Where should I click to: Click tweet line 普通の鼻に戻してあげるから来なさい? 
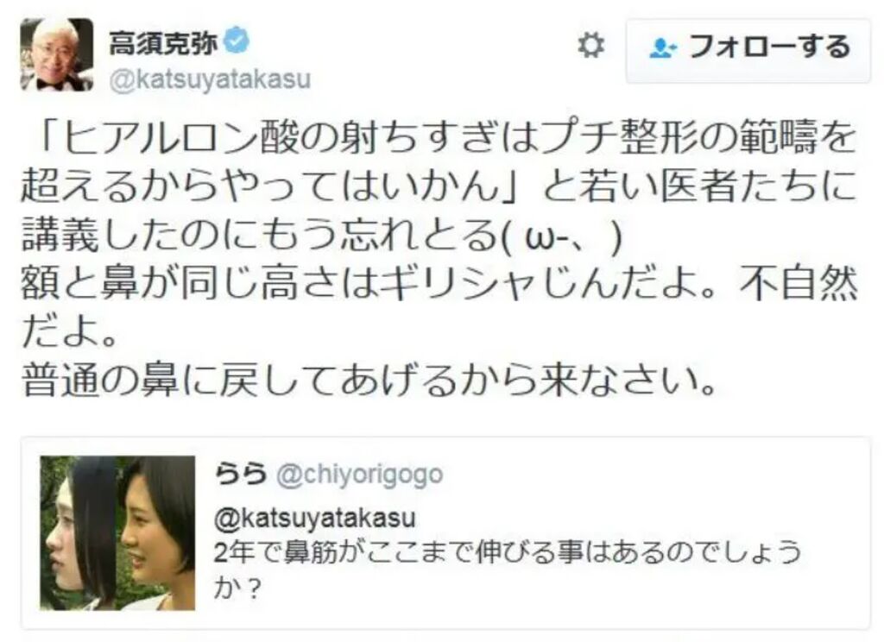(369, 381)
